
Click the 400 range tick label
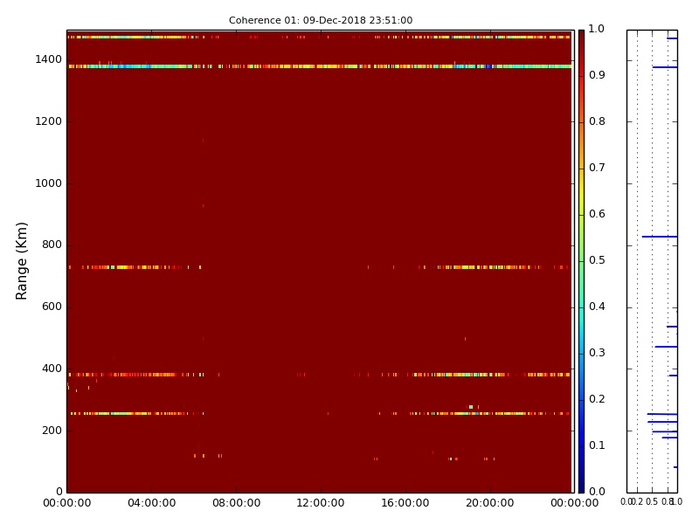[52, 369]
